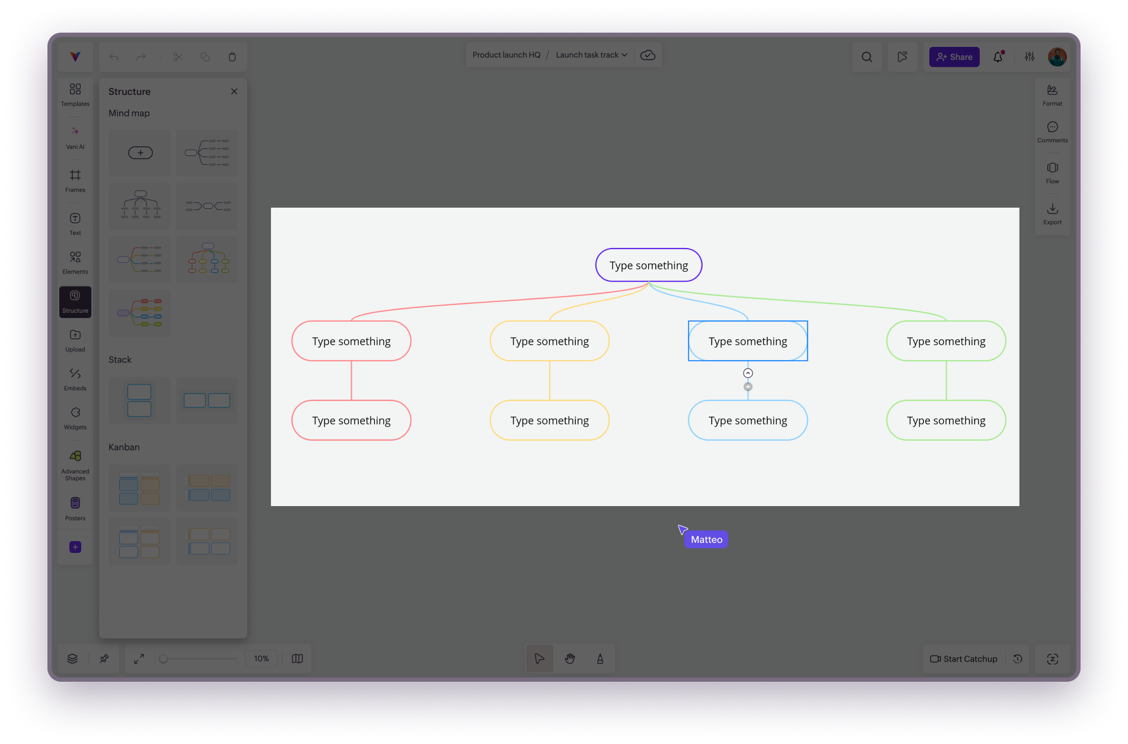Select the Frames tool
Screen dimensions: 1128x744
click(x=75, y=181)
